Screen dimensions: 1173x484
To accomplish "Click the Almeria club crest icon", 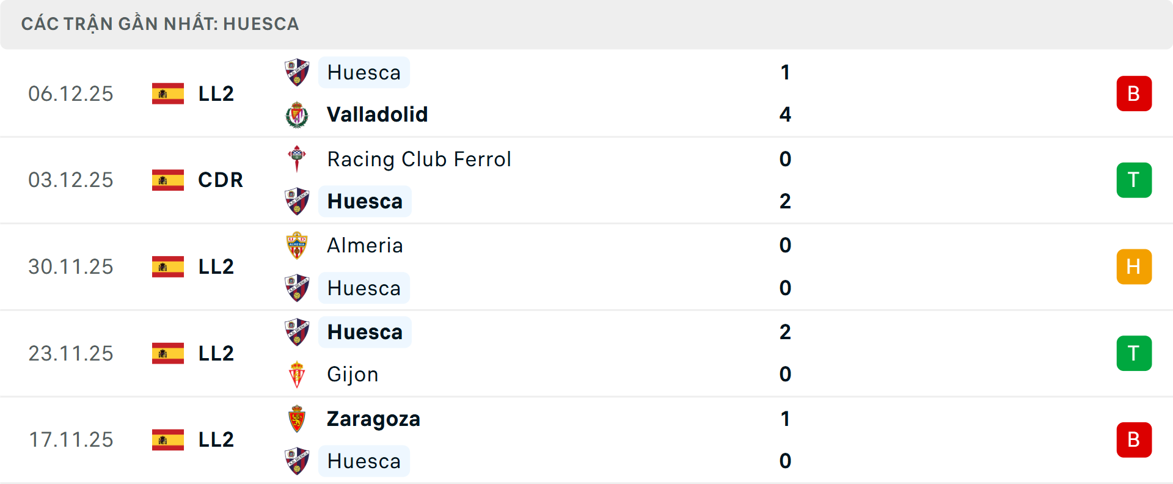I will 297,246.
